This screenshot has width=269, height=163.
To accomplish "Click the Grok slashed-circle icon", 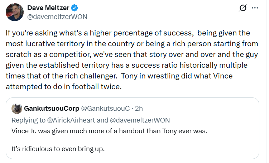I will point(242,8).
